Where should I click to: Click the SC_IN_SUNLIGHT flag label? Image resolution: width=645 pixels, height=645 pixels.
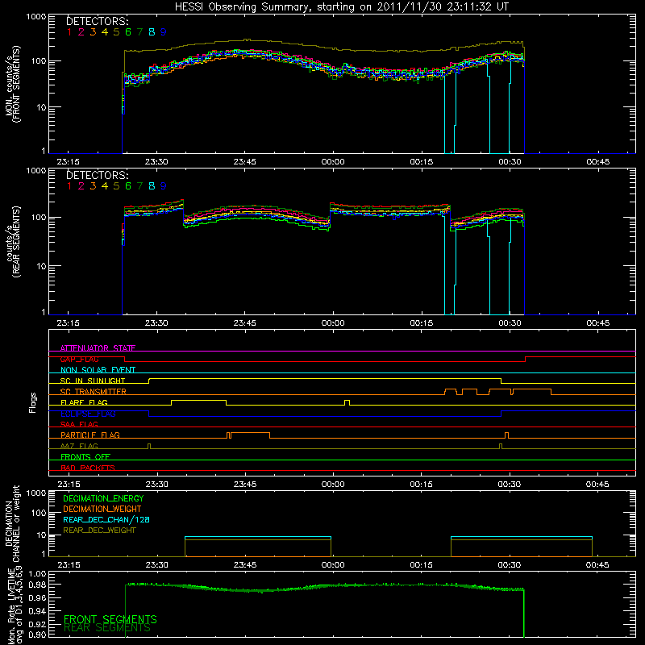tap(93, 381)
